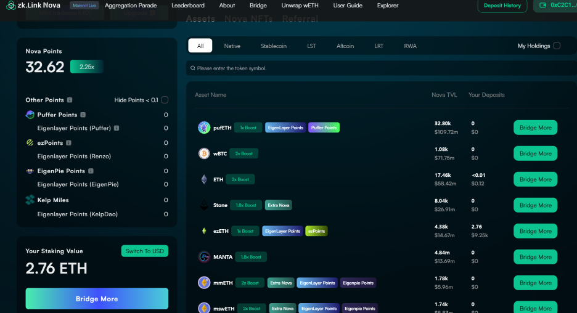Click the EigenLayer Points tag on pufETH
Screen dimensions: 577x313
[285, 128]
